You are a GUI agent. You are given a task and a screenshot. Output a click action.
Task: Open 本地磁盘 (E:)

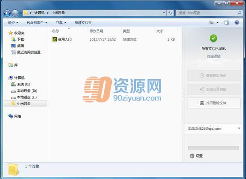tap(27, 97)
